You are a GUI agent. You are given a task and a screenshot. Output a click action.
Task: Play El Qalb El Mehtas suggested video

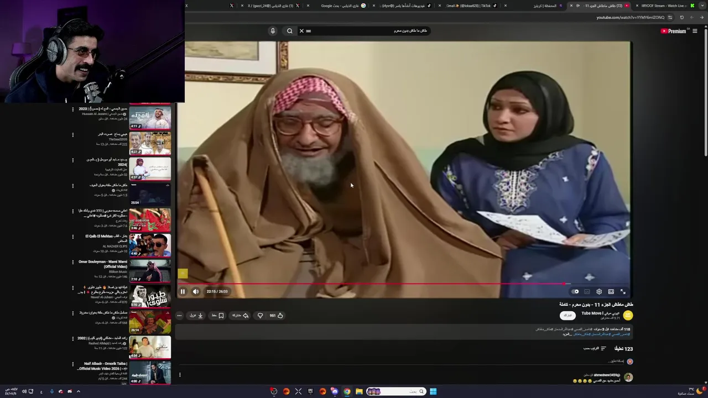click(x=150, y=245)
